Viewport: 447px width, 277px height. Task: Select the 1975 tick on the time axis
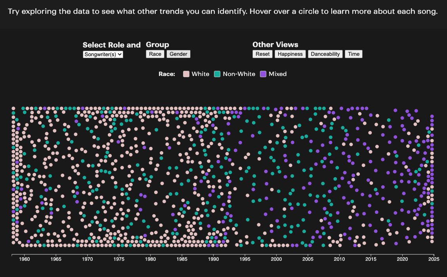[119, 259]
